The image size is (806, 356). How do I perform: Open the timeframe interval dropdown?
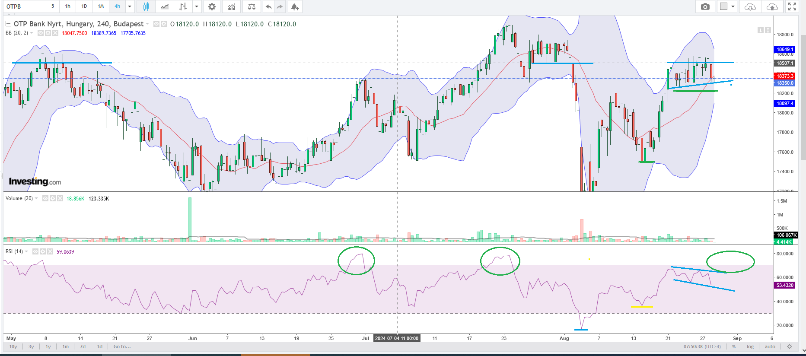pyautogui.click(x=130, y=6)
